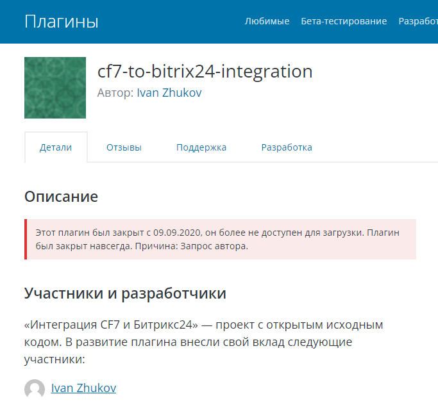The image size is (438, 419).
Task: Click the cf7-to-bitrix24-integration plugin title
Action: coord(205,71)
